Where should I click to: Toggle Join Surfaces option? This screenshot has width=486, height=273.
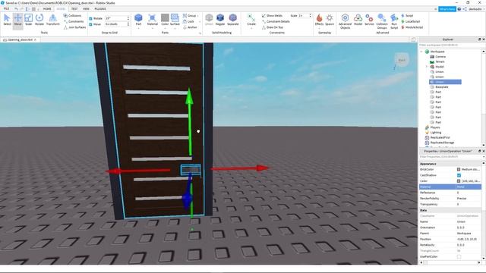[74, 27]
